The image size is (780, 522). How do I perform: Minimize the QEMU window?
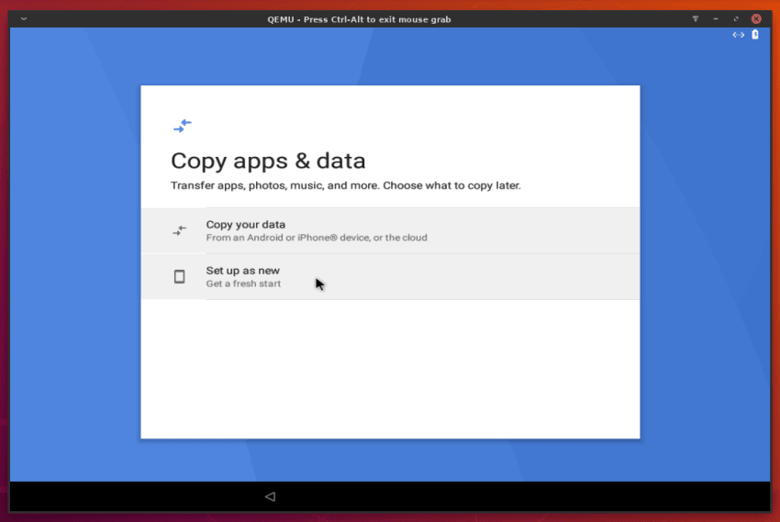tap(715, 19)
